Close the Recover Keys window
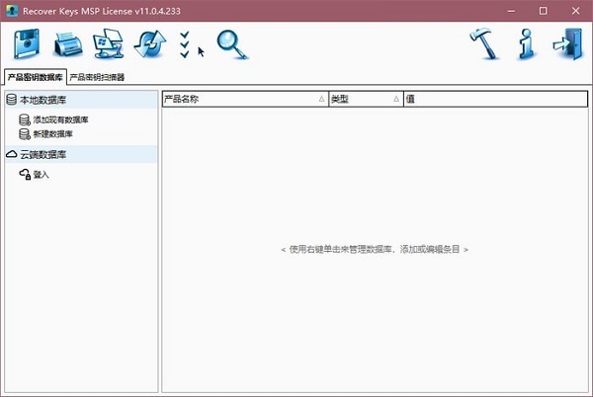This screenshot has width=593, height=397. point(575,11)
